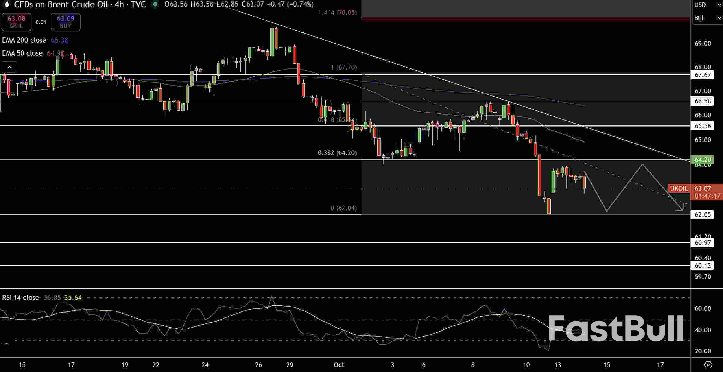This screenshot has height=372, width=723.
Task: Click the highlighted 64.20 price level label
Action: tap(702, 160)
